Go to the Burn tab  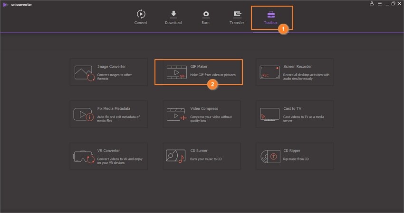pos(205,17)
